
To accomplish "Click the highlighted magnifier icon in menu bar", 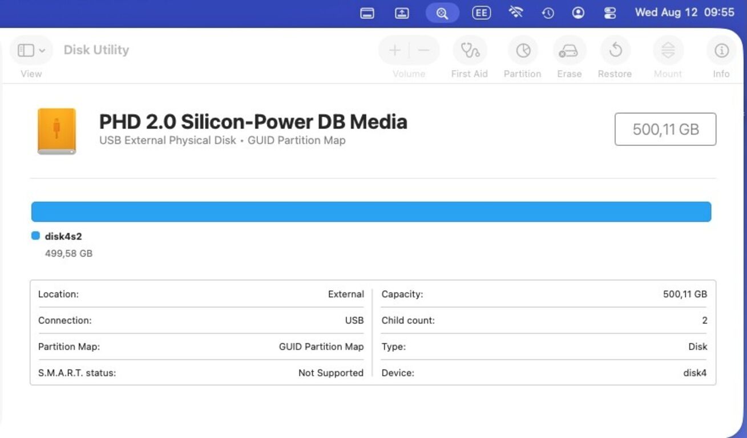I will click(x=442, y=13).
